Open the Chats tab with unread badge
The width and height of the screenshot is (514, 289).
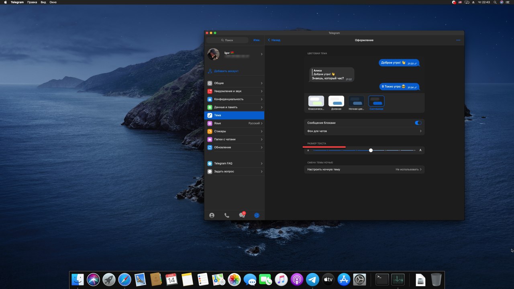[242, 215]
